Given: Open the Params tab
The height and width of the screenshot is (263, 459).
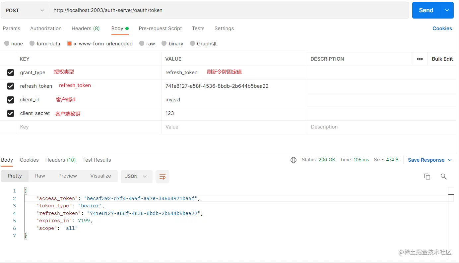Looking at the screenshot, I should pos(11,28).
